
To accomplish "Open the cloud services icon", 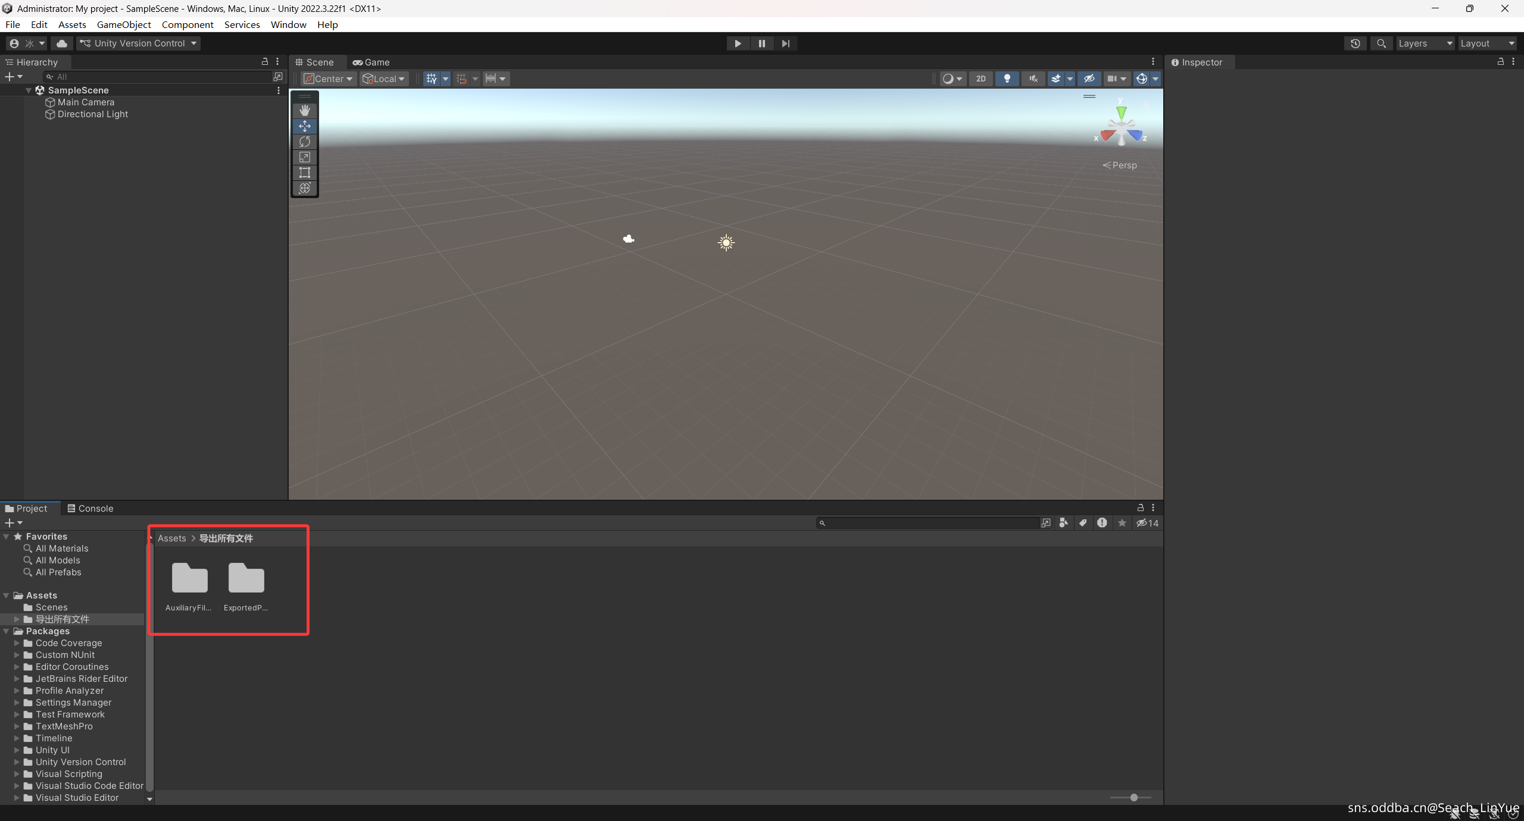I will (x=61, y=43).
